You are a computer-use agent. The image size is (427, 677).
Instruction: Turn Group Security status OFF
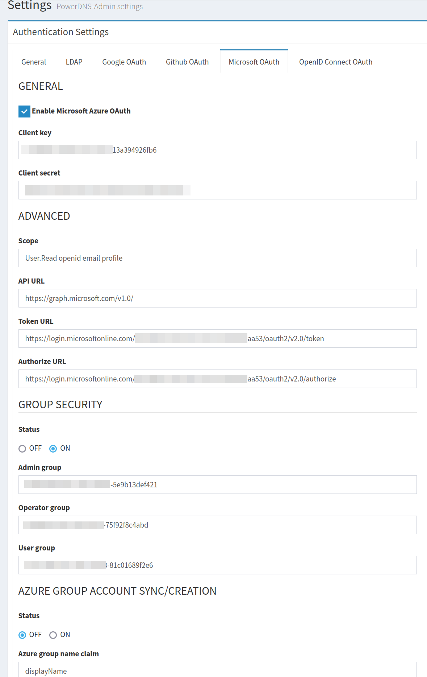tap(22, 449)
